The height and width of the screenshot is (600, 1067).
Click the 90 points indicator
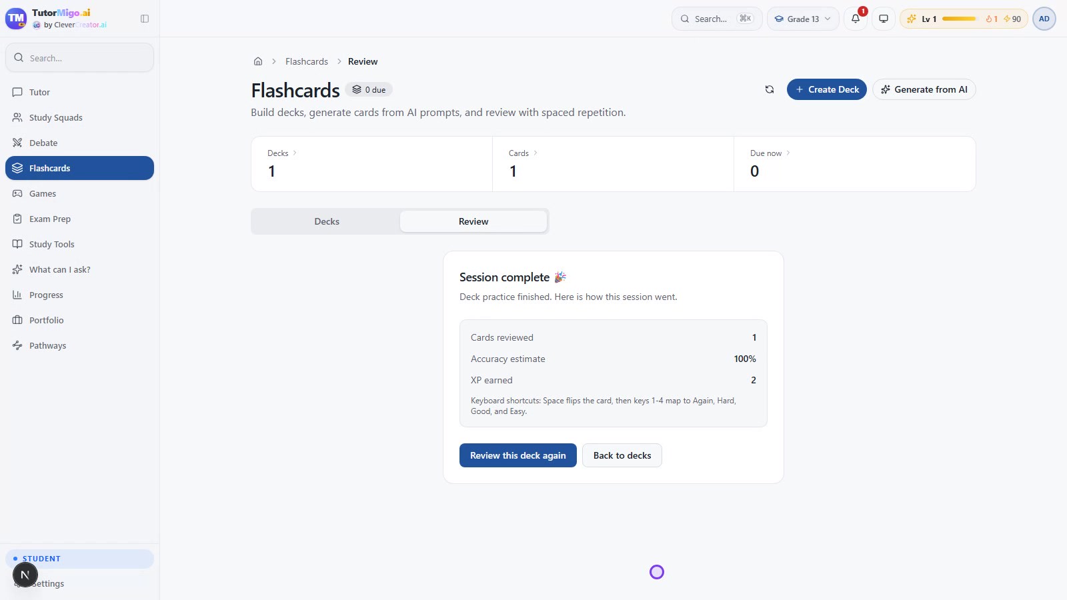pos(1012,19)
